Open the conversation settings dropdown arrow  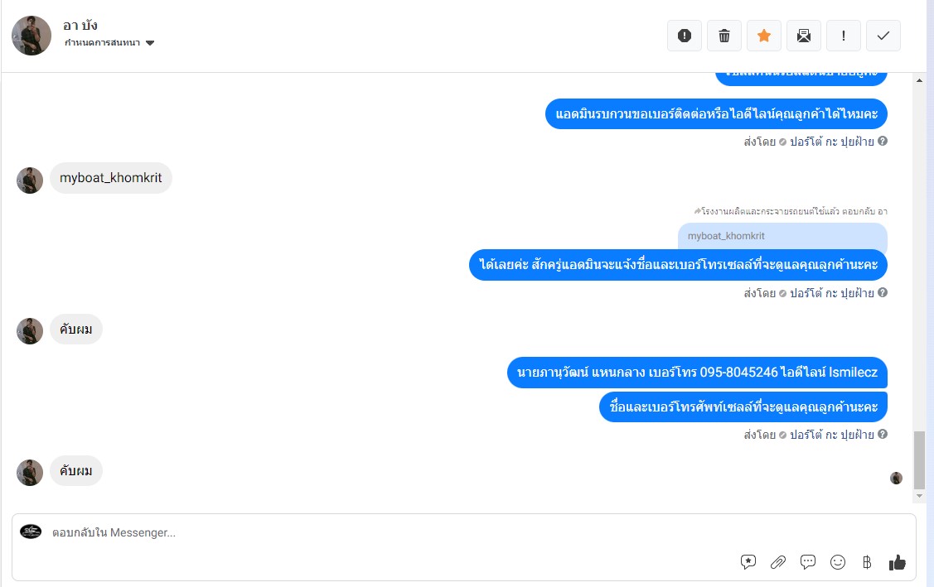click(150, 43)
